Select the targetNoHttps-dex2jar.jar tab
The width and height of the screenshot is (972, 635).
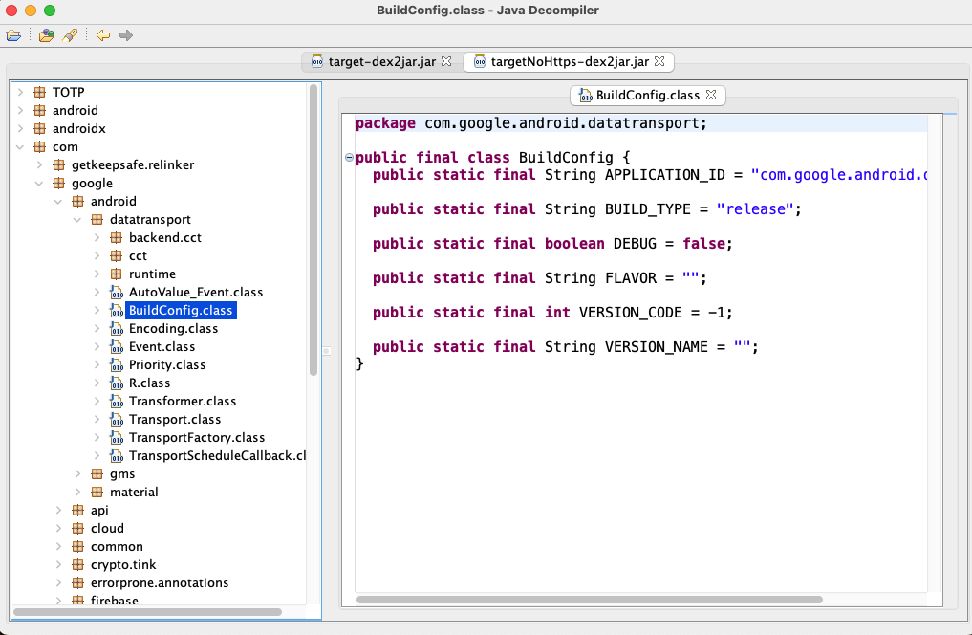(x=569, y=61)
